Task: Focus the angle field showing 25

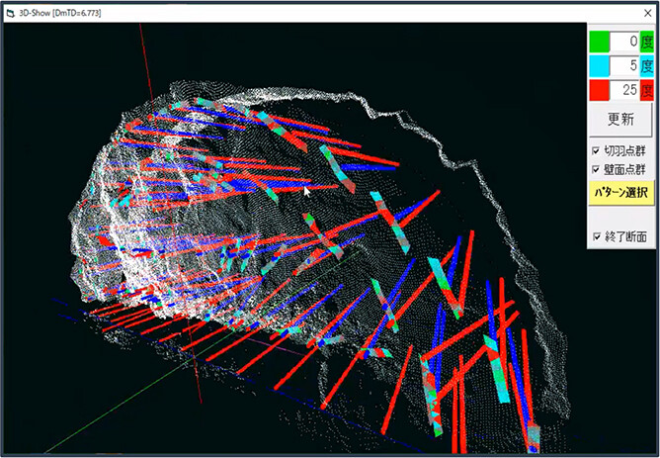Action: [623, 91]
